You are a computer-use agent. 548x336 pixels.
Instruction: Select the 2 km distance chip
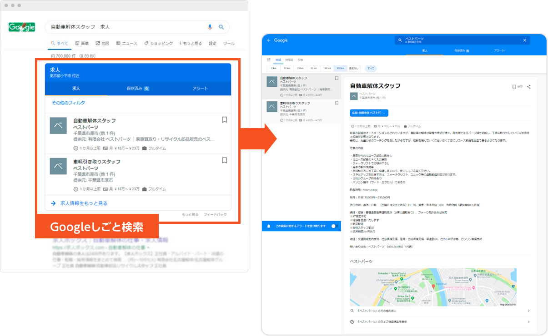coord(273,69)
